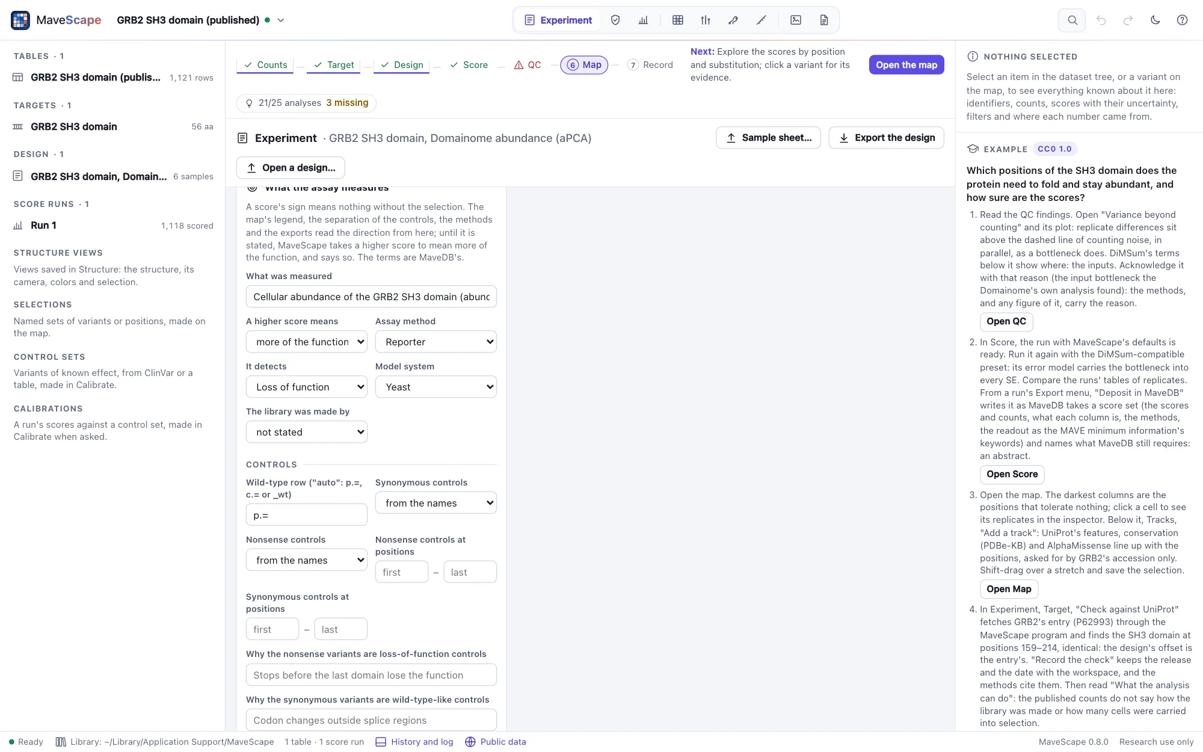Go to the Target step
The height and width of the screenshot is (752, 1203).
(x=334, y=65)
